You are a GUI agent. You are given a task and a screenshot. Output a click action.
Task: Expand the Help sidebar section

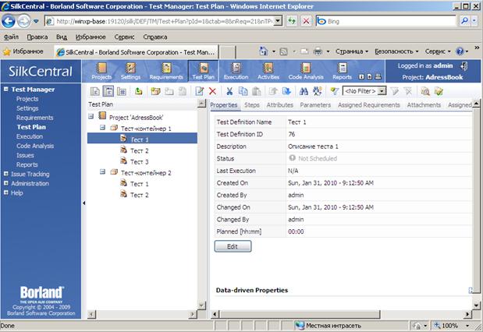pos(6,192)
